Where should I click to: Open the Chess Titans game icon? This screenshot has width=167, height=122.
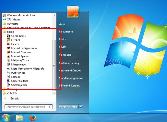pyautogui.click(x=8, y=36)
